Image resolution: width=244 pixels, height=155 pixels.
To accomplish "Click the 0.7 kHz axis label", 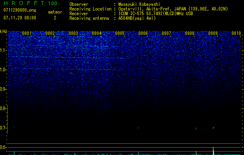I will click(x=3, y=128).
